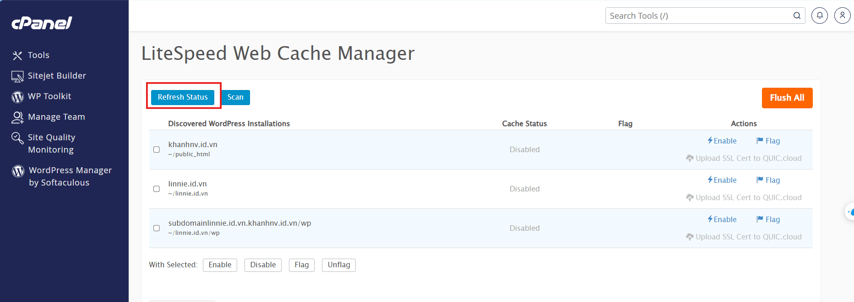Viewport: 854px width, 302px height.
Task: Open the notifications bell icon
Action: 820,16
